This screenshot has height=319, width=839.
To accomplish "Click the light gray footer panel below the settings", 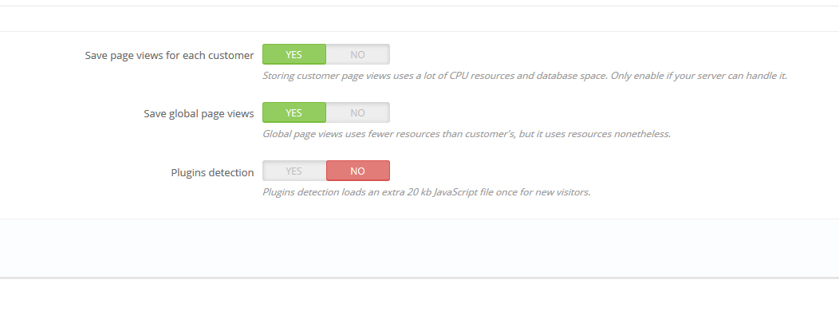I will point(419,247).
